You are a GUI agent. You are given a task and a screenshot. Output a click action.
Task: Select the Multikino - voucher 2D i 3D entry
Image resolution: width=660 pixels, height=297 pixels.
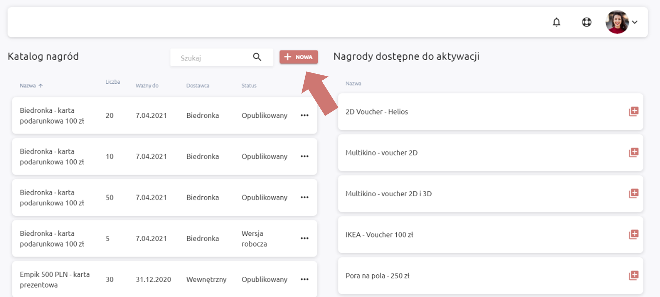point(389,194)
